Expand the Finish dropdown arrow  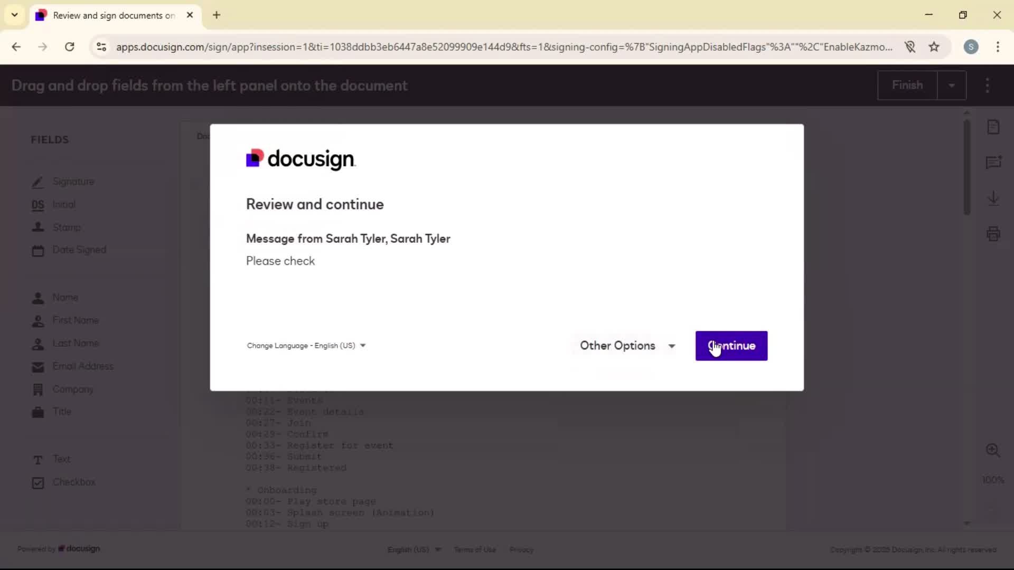tap(952, 85)
